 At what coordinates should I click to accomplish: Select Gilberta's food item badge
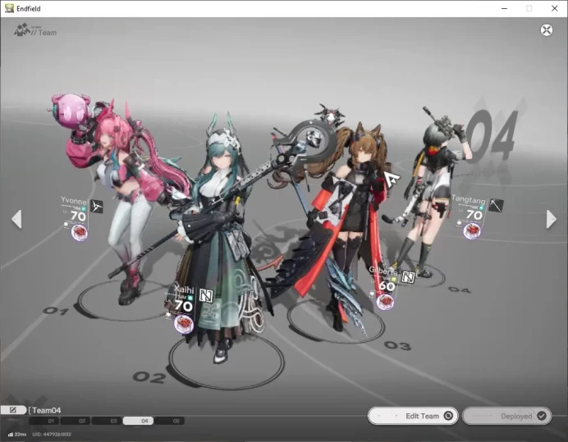[x=385, y=302]
